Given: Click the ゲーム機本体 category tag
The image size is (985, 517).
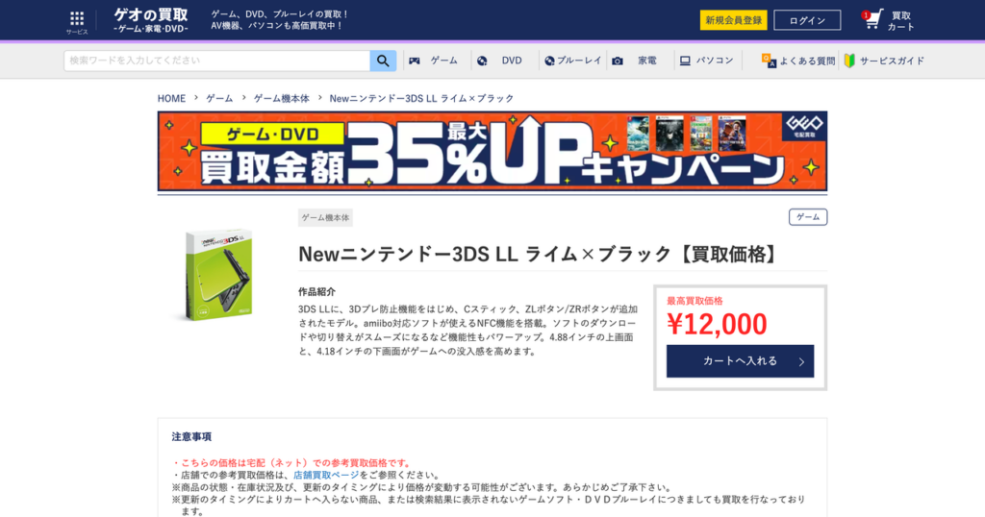Looking at the screenshot, I should coord(325,218).
